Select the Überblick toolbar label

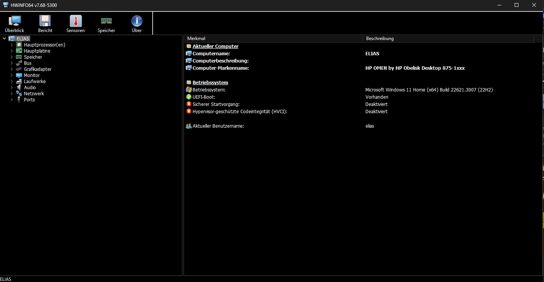tap(14, 30)
